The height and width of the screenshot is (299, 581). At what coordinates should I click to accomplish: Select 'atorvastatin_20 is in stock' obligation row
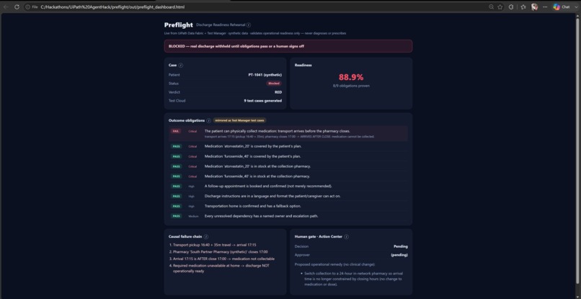click(x=288, y=166)
